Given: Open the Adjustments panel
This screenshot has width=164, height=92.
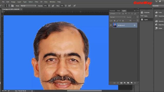Looking at the screenshot, I should point(159,25).
